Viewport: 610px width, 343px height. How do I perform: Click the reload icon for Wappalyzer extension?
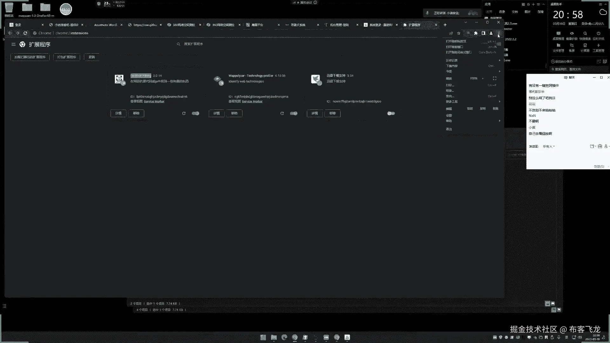pos(282,113)
